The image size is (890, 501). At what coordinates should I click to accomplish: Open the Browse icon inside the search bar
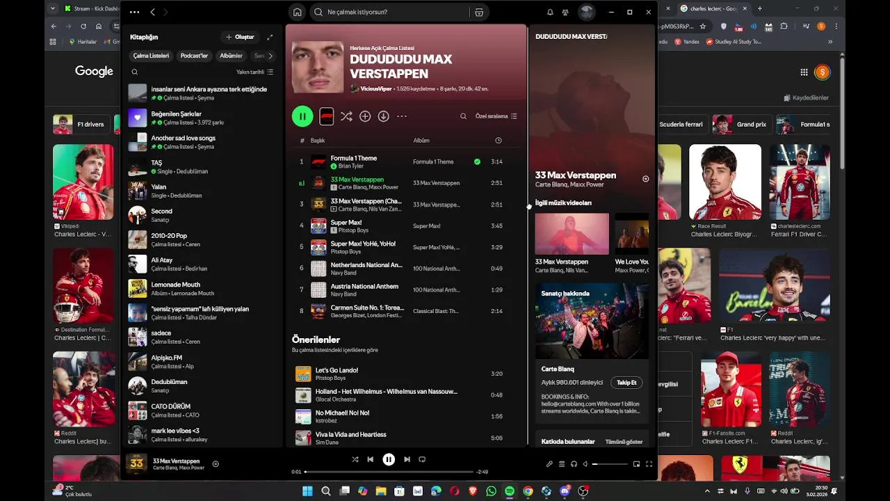[479, 12]
